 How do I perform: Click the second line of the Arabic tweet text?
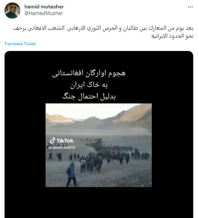tap(172, 36)
